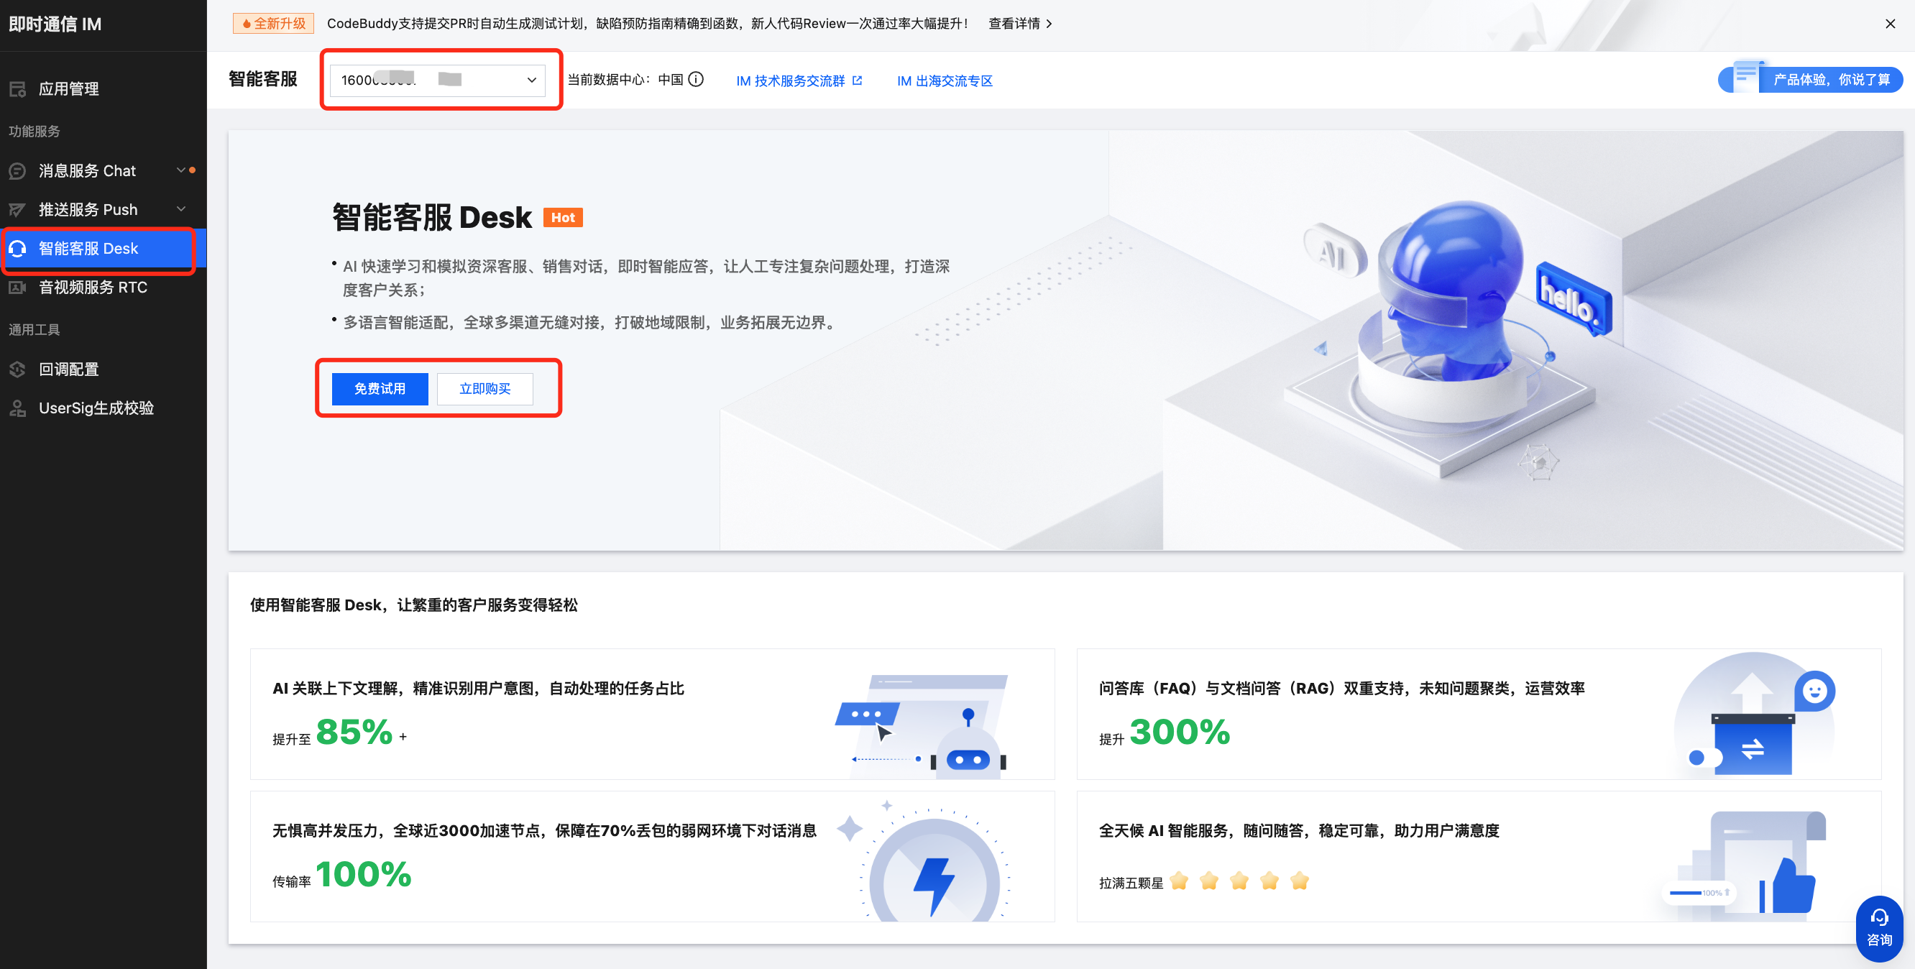
Task: Click the 免费试用 button
Action: point(380,388)
